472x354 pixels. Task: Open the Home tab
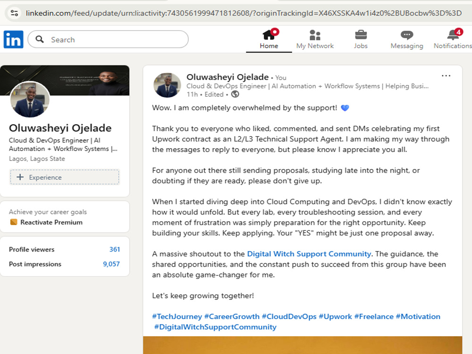[x=269, y=39]
